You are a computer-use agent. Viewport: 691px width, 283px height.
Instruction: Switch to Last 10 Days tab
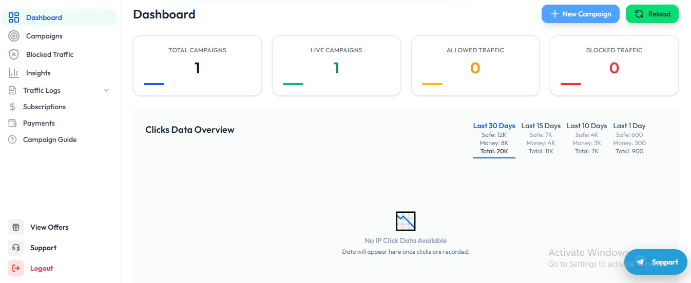[x=586, y=138]
